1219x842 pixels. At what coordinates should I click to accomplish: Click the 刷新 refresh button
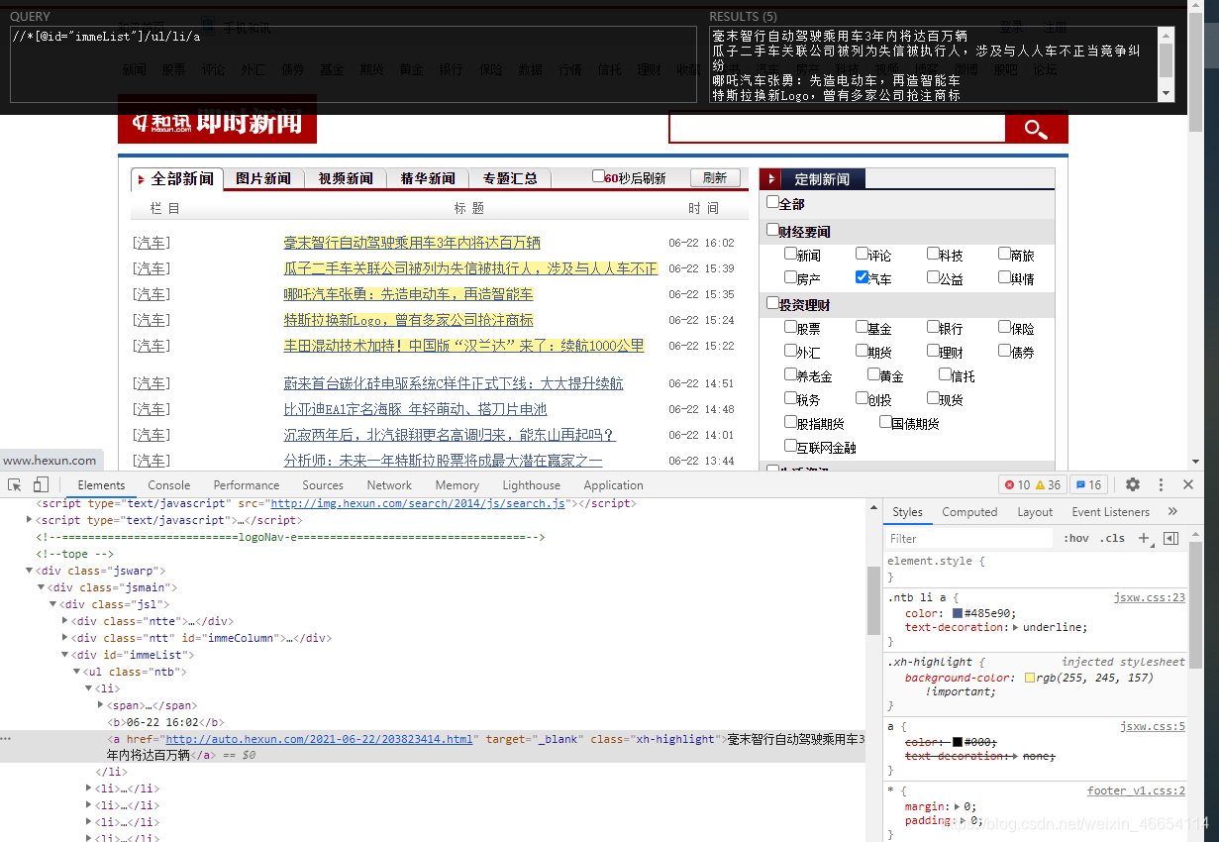tap(715, 177)
